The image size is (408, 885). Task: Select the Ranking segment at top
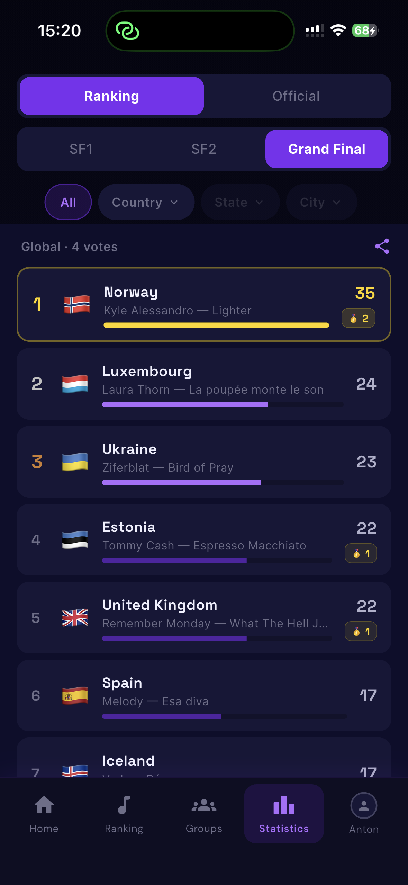(112, 96)
